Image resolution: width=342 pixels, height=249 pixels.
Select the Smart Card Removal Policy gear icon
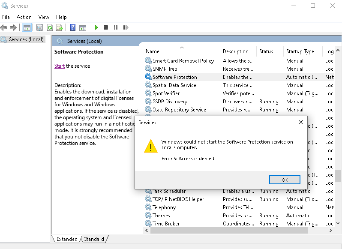coord(148,60)
